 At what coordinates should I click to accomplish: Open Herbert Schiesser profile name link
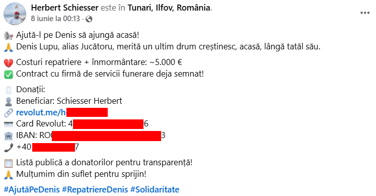(x=65, y=8)
